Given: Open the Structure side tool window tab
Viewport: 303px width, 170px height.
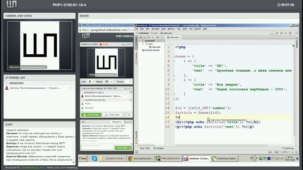Looking at the screenshot, I should coord(136,58).
